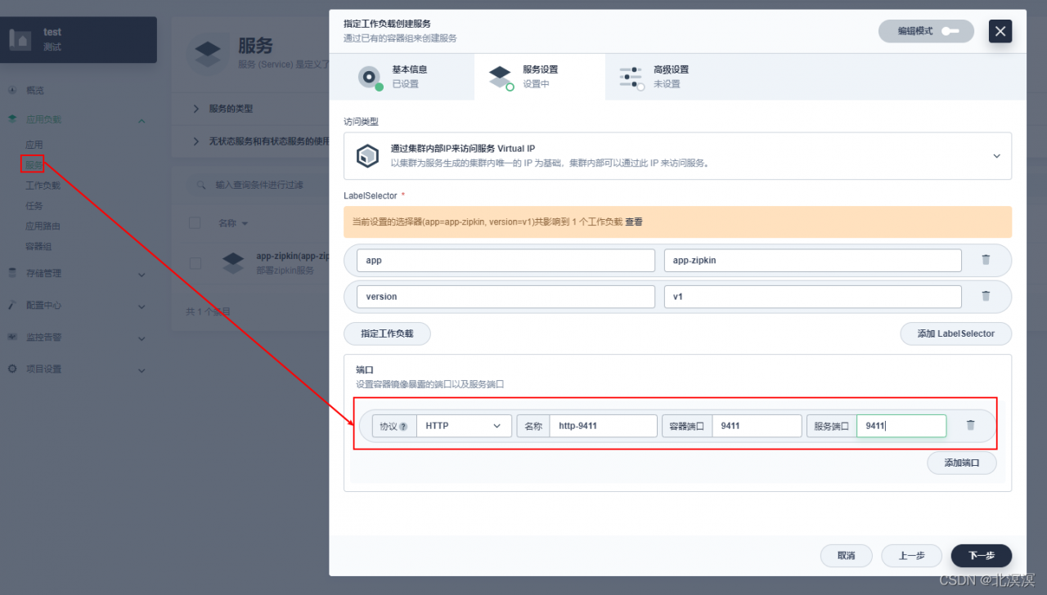Go back with the 上一步 button

click(911, 556)
